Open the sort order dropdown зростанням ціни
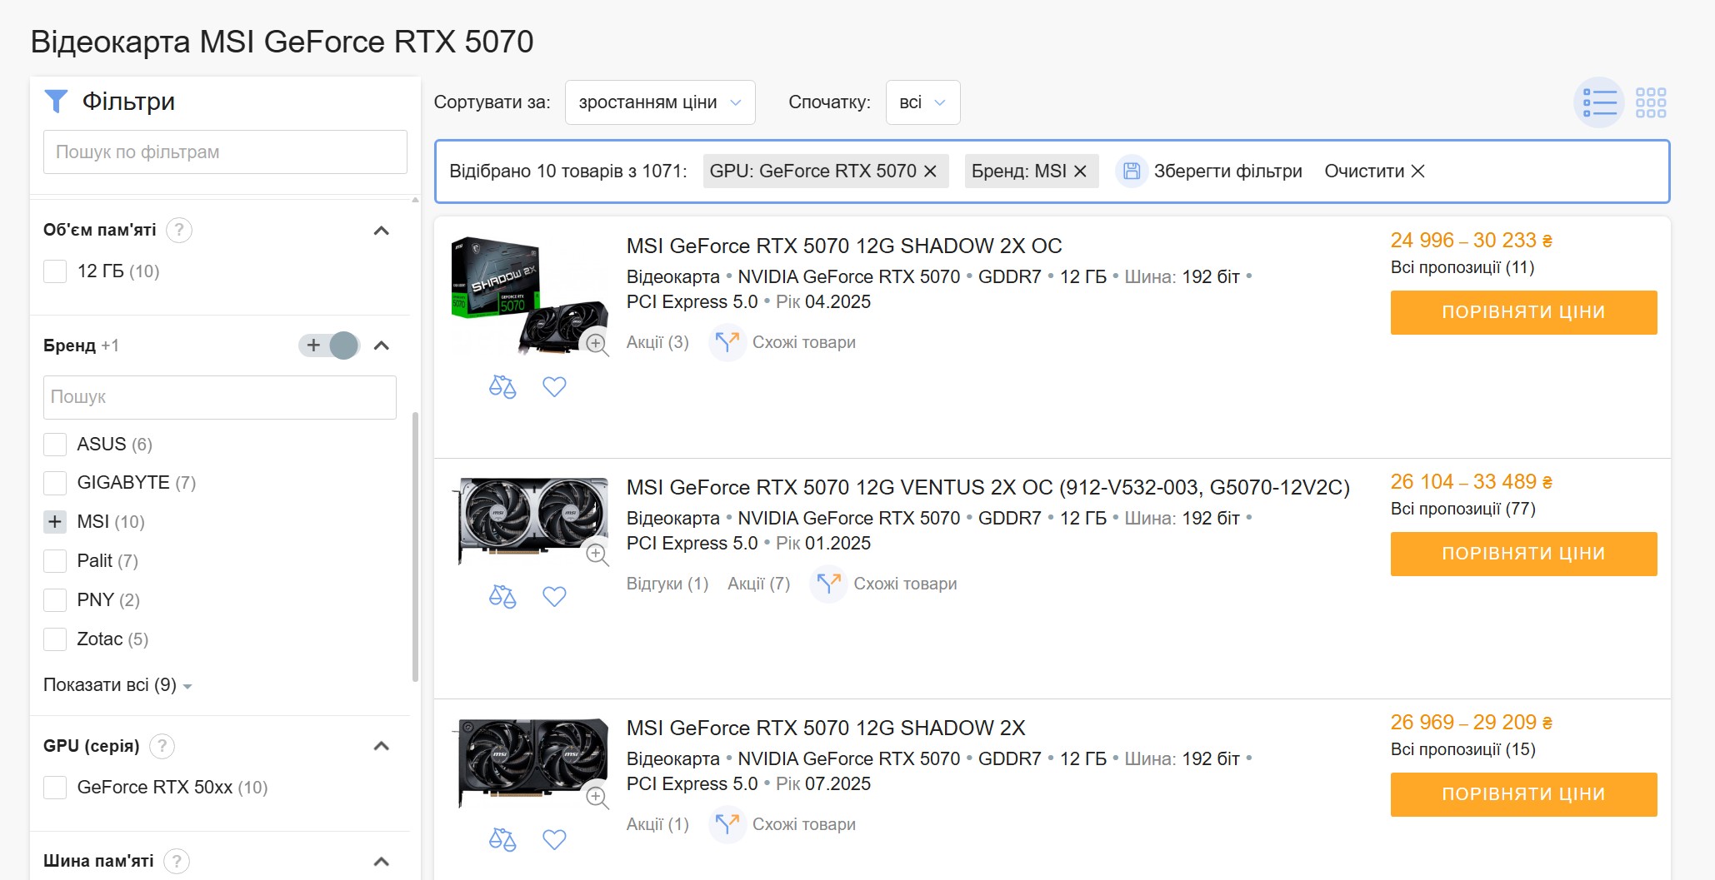Viewport: 1715px width, 880px height. point(660,102)
